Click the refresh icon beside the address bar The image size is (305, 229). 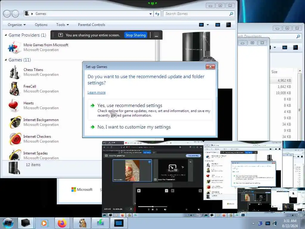click(157, 14)
